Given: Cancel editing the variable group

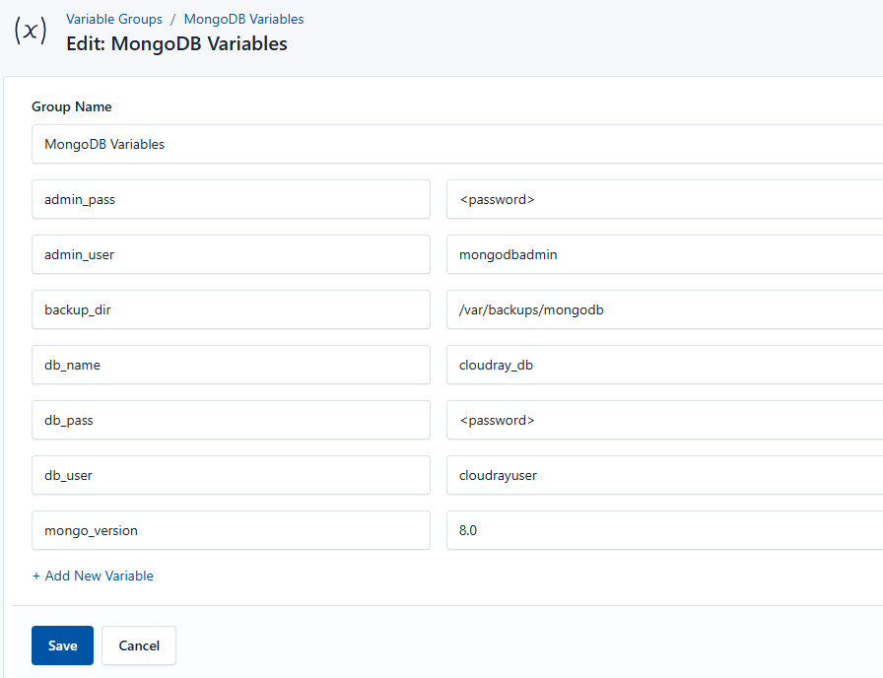Looking at the screenshot, I should pyautogui.click(x=138, y=645).
